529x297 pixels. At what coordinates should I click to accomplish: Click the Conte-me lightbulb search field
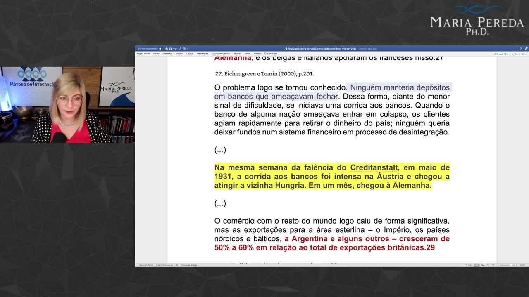[x=272, y=54]
